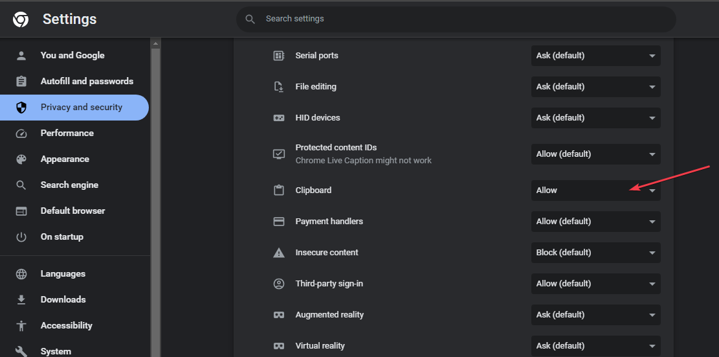The width and height of the screenshot is (719, 357).
Task: Click the Chrome logo icon
Action: pyautogui.click(x=21, y=19)
